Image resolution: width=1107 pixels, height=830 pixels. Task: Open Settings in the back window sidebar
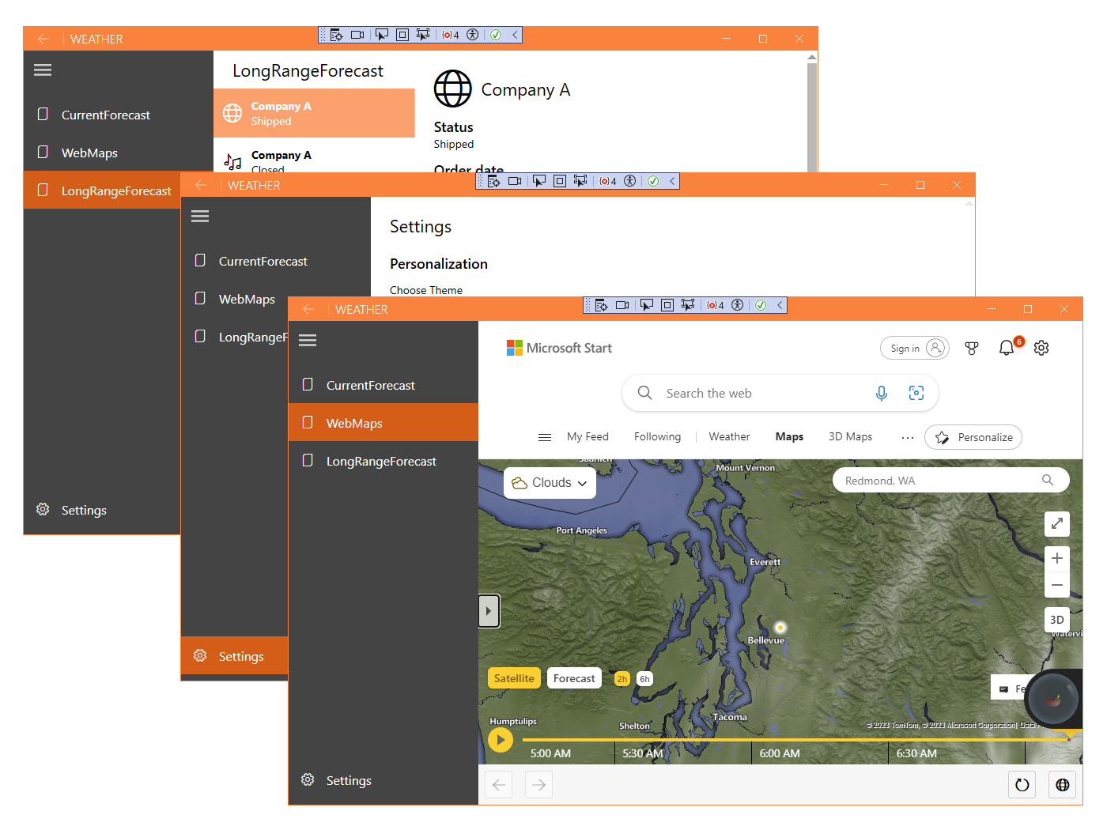click(x=102, y=510)
